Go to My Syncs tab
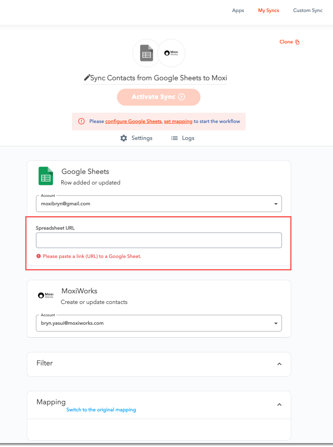This screenshot has width=333, height=447. coord(269,10)
